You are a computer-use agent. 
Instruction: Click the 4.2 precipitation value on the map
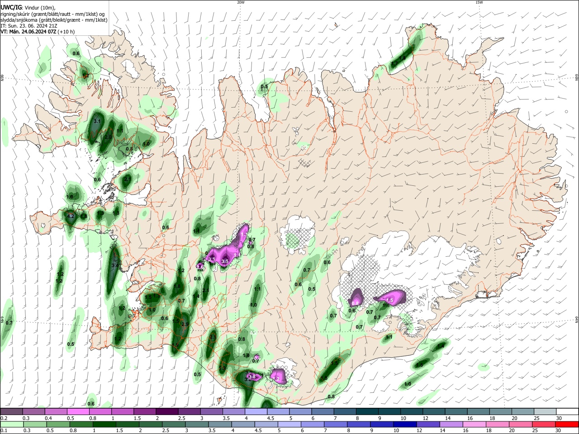point(70,217)
